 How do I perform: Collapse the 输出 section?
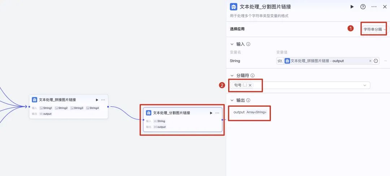232,100
